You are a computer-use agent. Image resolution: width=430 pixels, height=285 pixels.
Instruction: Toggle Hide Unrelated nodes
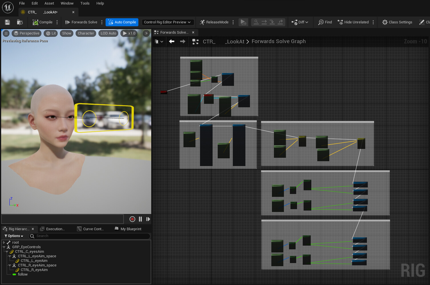tap(353, 22)
